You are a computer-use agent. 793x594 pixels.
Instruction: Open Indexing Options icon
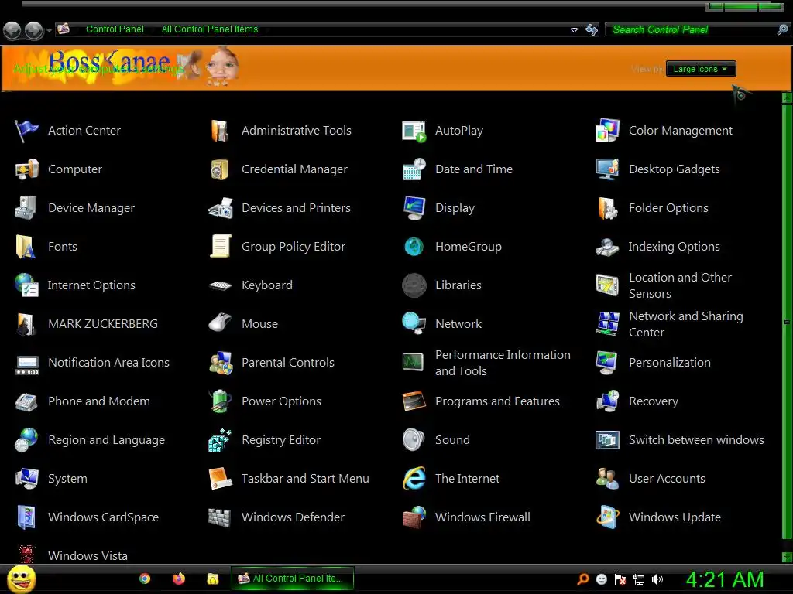pyautogui.click(x=607, y=247)
